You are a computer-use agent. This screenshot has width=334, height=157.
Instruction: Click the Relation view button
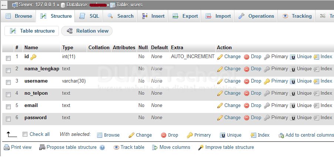click(87, 31)
